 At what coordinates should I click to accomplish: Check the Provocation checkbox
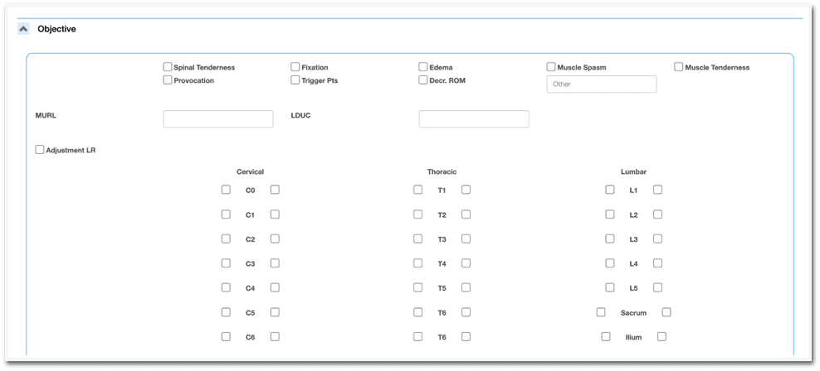[x=168, y=80]
